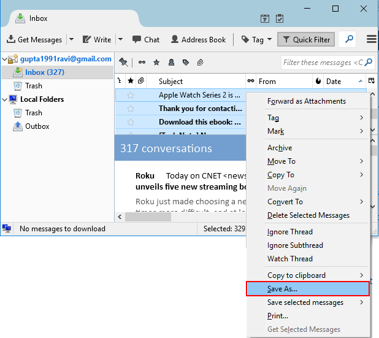
Task: Click the Chat toolbar button
Action: click(145, 39)
